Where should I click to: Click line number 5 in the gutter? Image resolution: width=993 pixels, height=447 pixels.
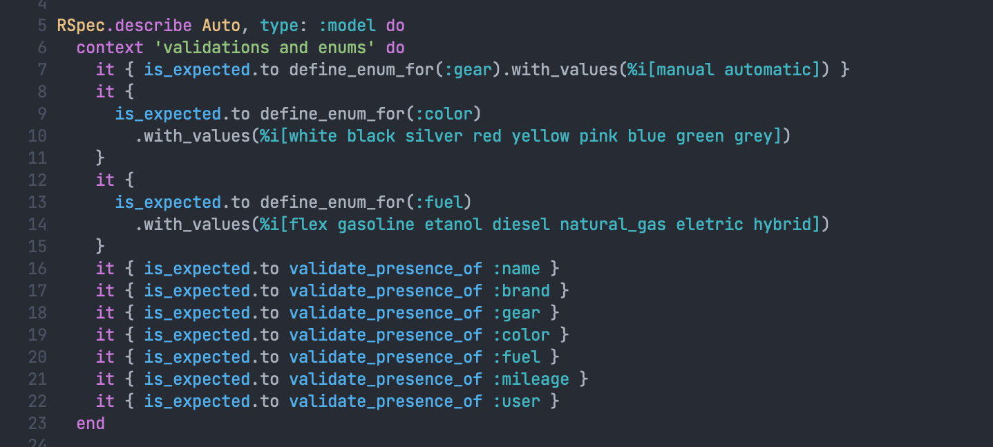click(x=41, y=26)
